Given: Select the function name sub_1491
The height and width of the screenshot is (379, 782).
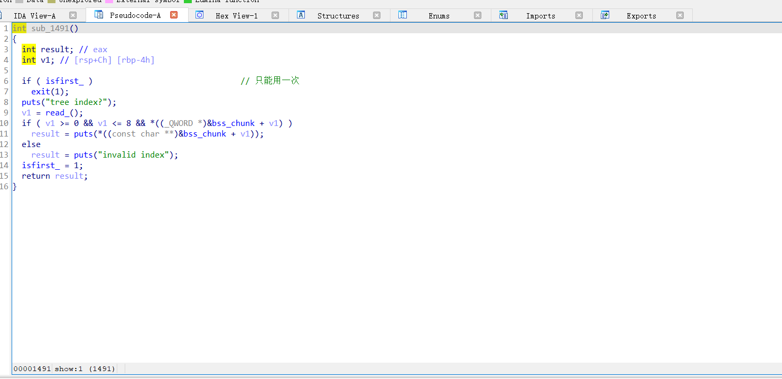Looking at the screenshot, I should [x=50, y=28].
